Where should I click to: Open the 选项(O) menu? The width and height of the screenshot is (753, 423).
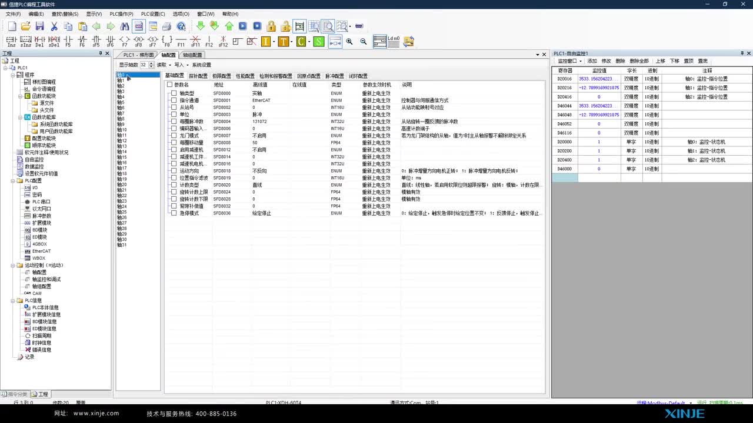coord(181,14)
